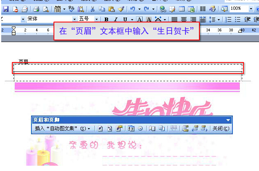Switch between header and footer icon
The height and width of the screenshot is (171, 259).
coord(185,128)
